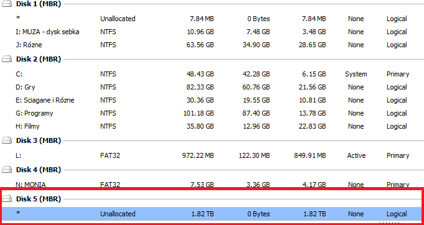Screen dimensions: 424x225
Task: Click the Disk 3 (MBR) header label
Action: tap(39, 140)
